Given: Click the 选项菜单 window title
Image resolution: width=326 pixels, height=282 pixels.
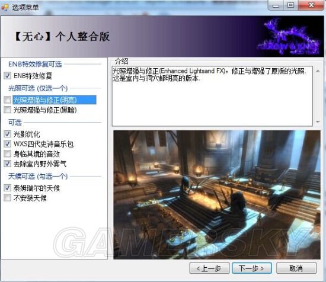Looking at the screenshot, I should click(x=25, y=8).
